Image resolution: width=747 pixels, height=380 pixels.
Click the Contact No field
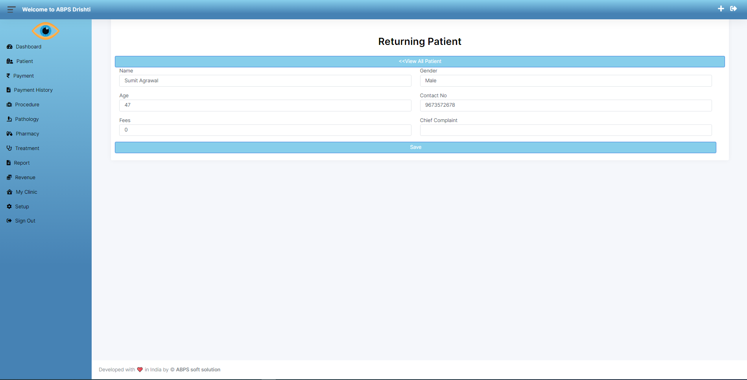566,106
